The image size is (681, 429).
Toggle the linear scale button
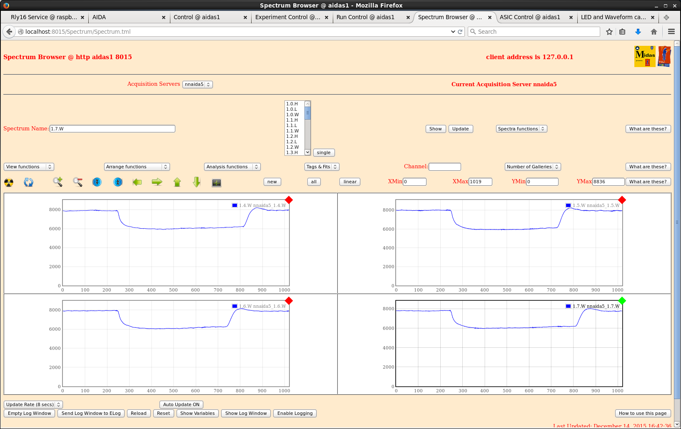pyautogui.click(x=350, y=182)
